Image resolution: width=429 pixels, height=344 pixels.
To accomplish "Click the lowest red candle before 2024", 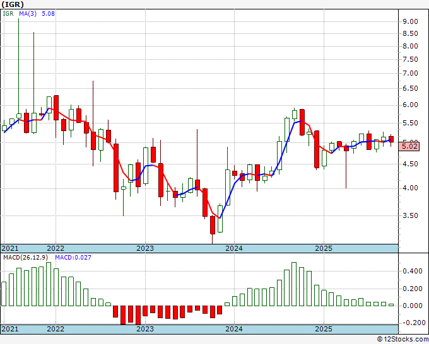I will (213, 225).
